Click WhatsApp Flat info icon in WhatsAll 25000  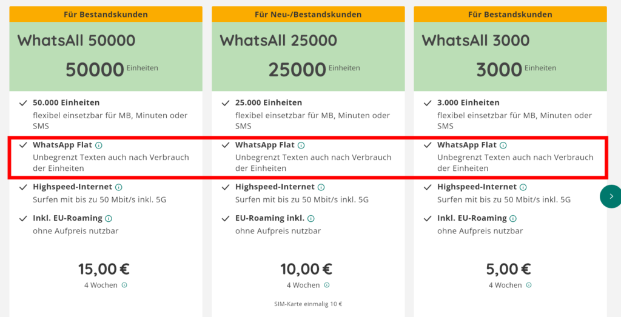point(301,145)
